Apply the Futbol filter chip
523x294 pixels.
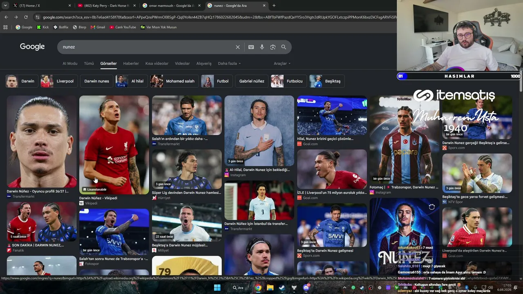tap(216, 81)
